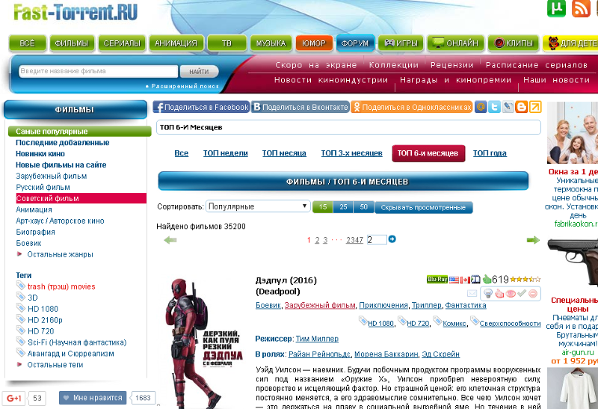Open the uTorrent icon in the header
Screen dimensions: 598x409
pos(556,8)
